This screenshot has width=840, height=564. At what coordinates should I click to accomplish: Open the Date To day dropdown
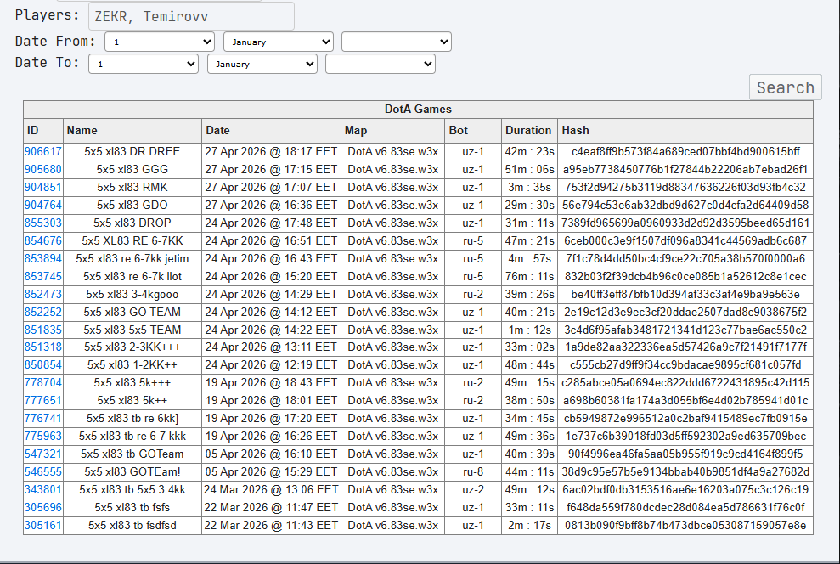coord(144,64)
